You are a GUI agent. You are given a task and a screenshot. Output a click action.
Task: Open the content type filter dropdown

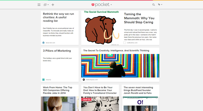[x=46, y=5]
